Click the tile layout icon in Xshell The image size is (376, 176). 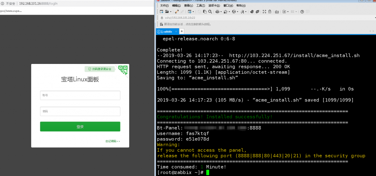293,11
